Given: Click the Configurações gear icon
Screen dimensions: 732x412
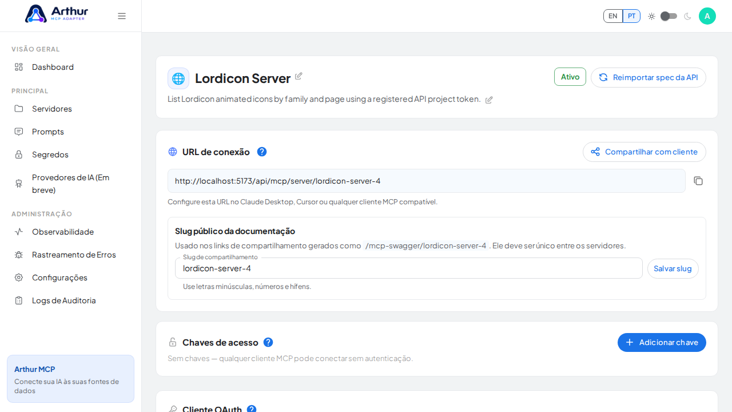Looking at the screenshot, I should point(19,278).
